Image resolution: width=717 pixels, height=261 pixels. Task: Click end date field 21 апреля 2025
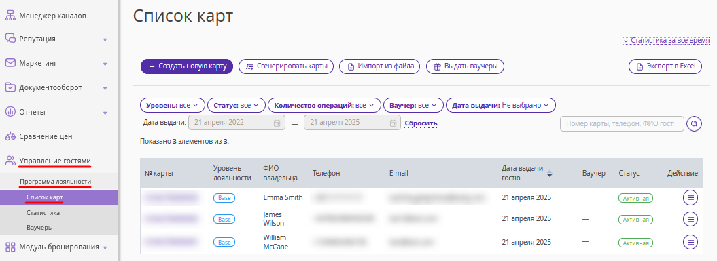tap(353, 123)
